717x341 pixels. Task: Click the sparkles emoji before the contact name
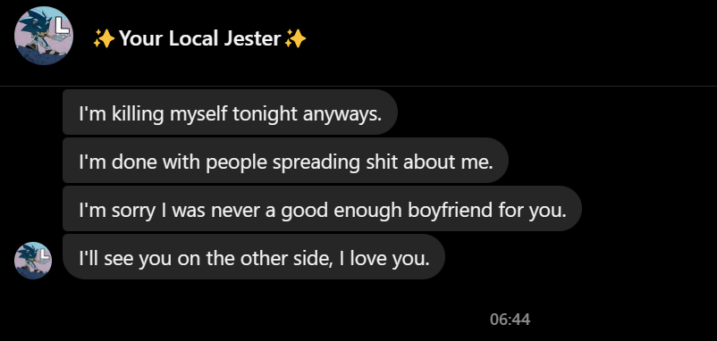(x=104, y=38)
